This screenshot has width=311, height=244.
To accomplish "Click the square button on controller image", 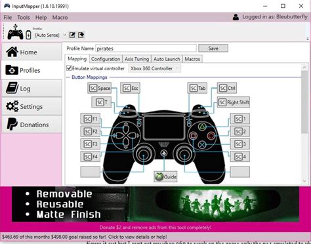I will click(x=193, y=136).
